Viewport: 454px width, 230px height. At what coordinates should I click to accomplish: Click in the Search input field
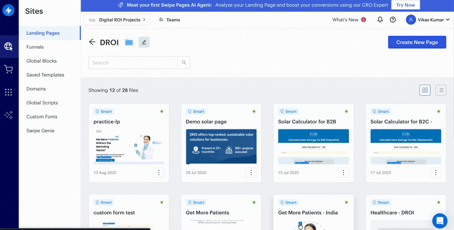tap(133, 63)
